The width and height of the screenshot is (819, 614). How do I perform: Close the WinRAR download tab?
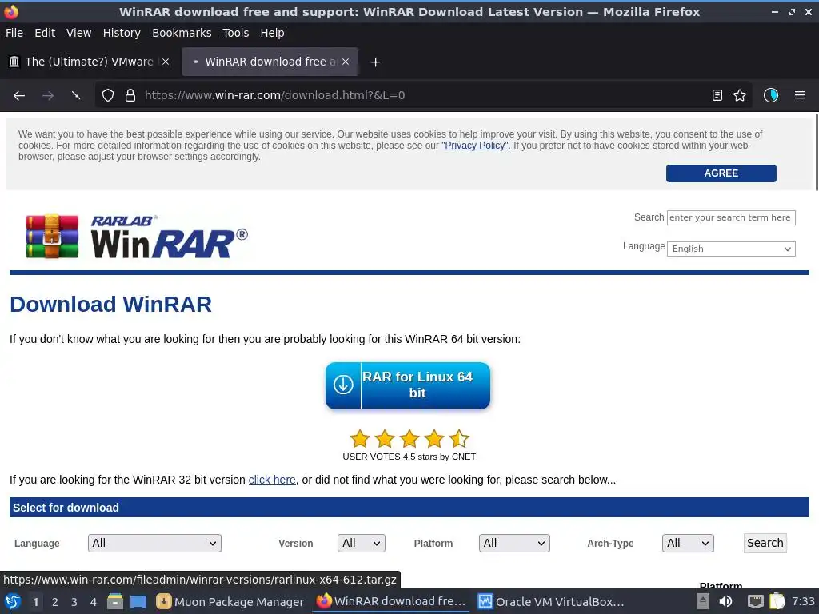point(346,62)
